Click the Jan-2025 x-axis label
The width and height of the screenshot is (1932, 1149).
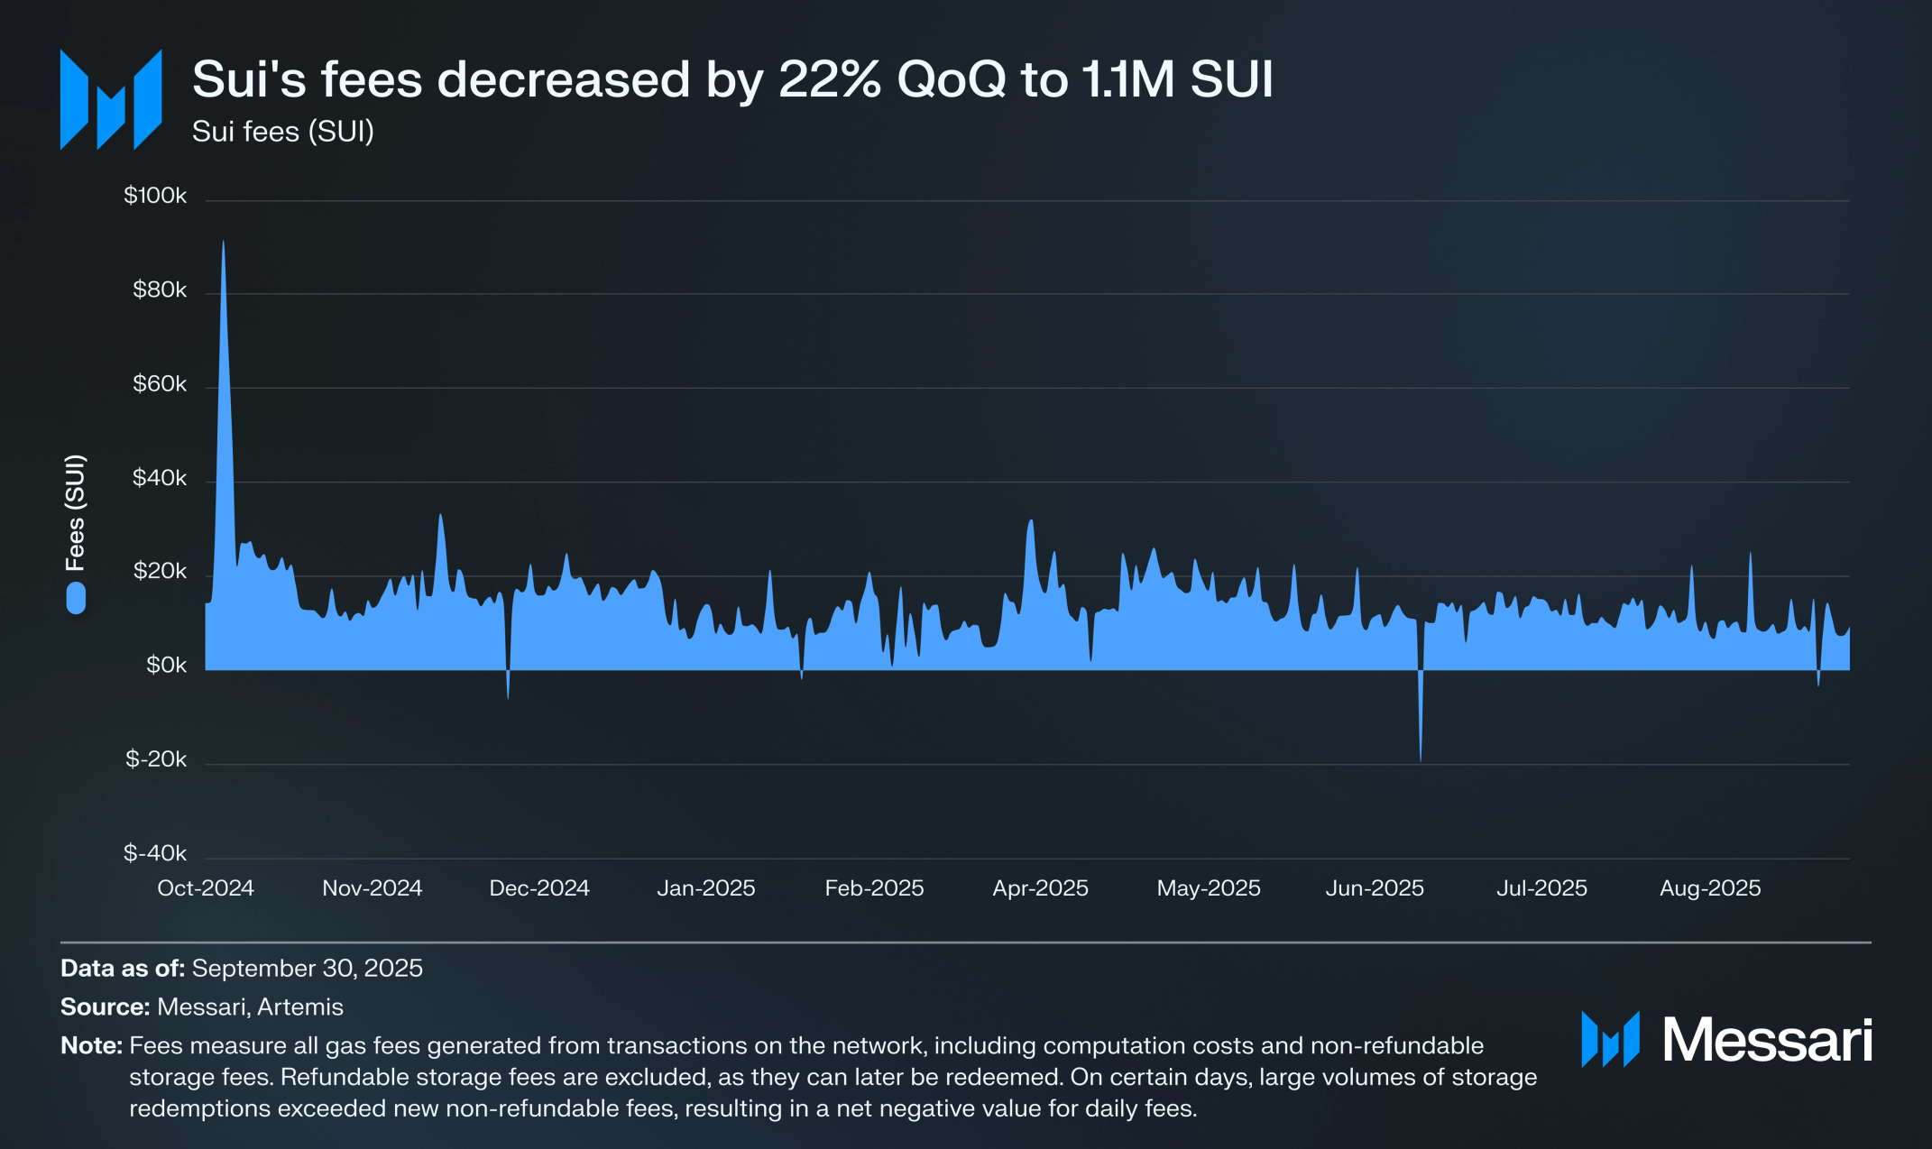click(705, 888)
